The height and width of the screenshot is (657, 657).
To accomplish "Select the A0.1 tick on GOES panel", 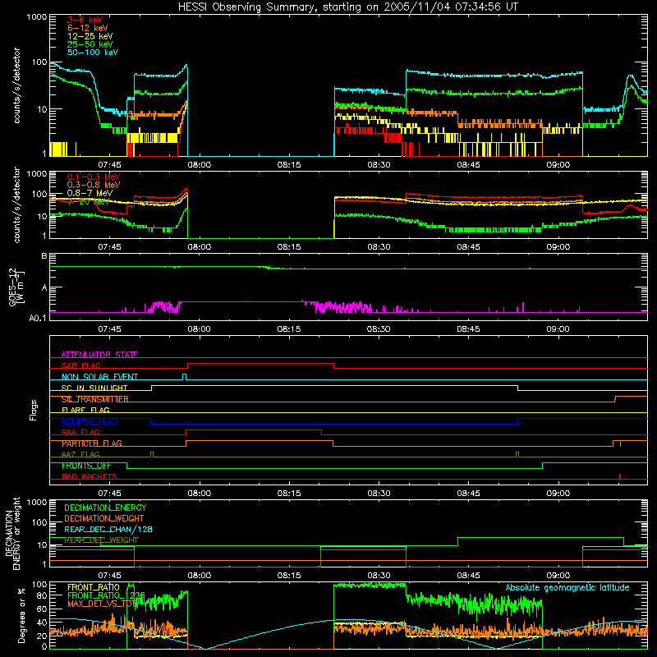I will click(37, 319).
